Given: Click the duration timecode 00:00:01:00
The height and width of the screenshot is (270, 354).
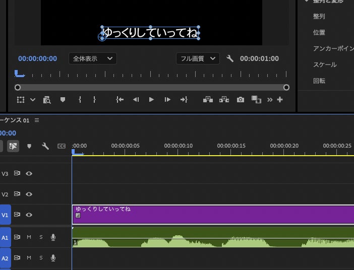Looking at the screenshot, I should tap(259, 58).
